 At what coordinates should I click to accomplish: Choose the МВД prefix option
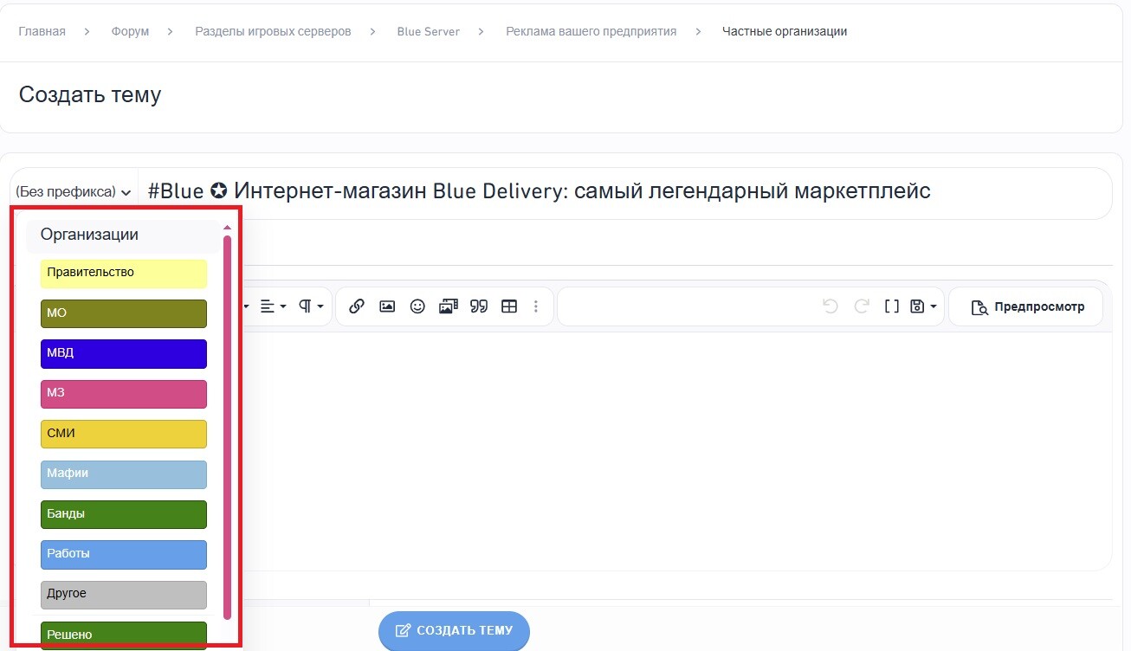click(124, 354)
